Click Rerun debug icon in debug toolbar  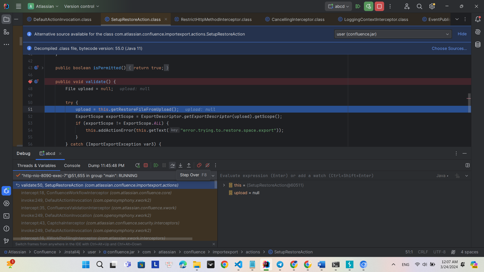(x=137, y=165)
